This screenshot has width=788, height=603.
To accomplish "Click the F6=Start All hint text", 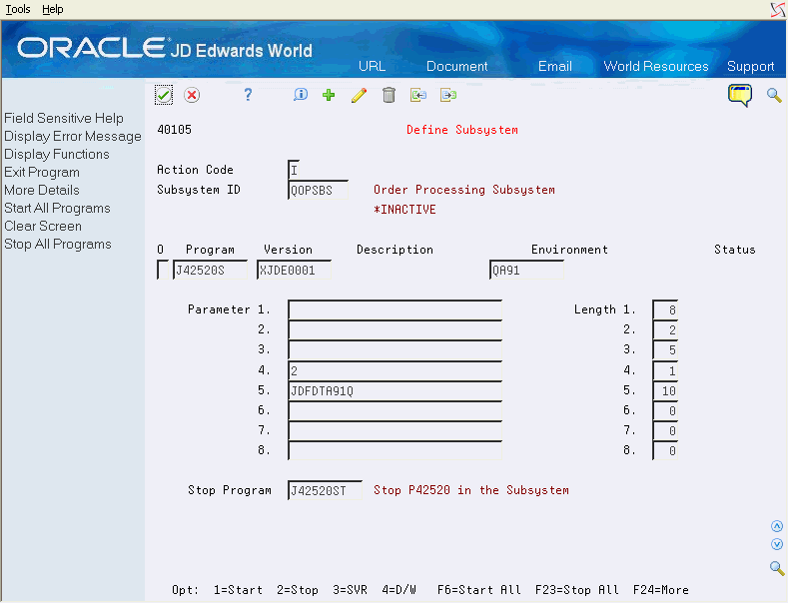I will [479, 590].
